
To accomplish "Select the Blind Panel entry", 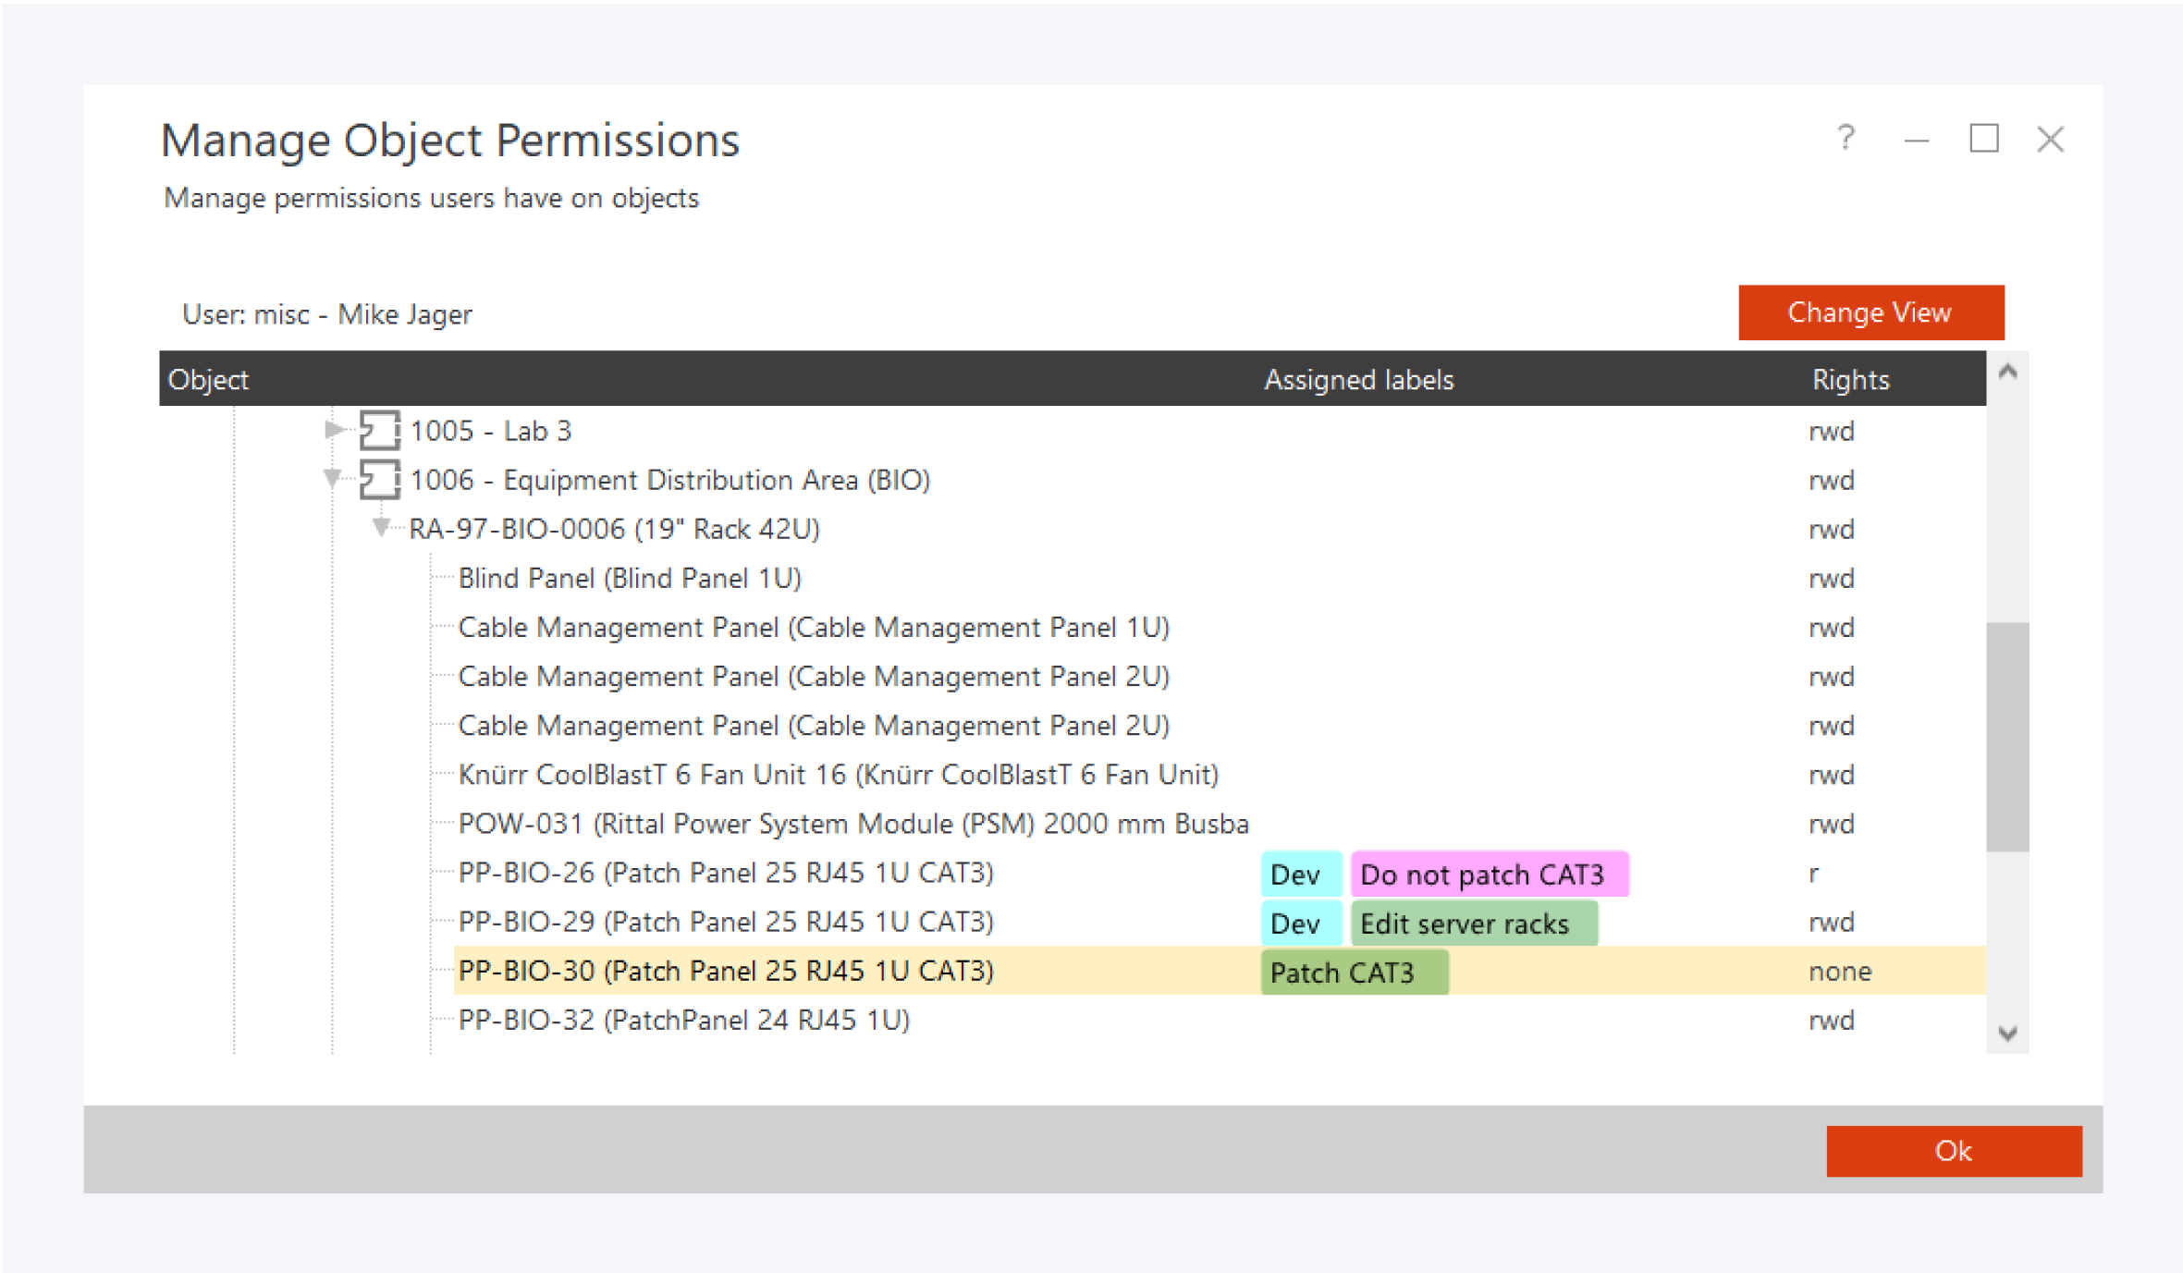I will pos(631,578).
